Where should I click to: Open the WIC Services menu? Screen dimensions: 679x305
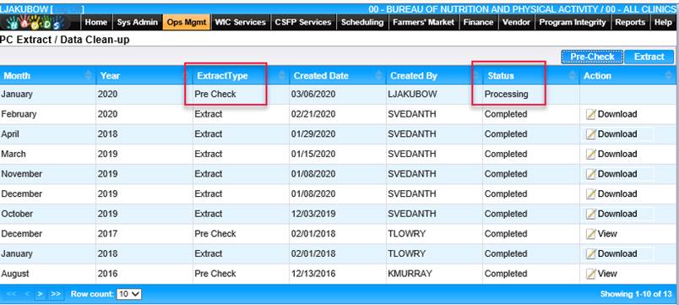(241, 23)
